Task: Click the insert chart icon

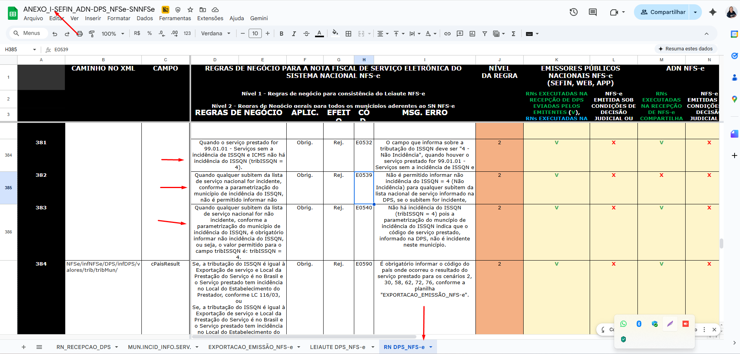Action: [472, 34]
